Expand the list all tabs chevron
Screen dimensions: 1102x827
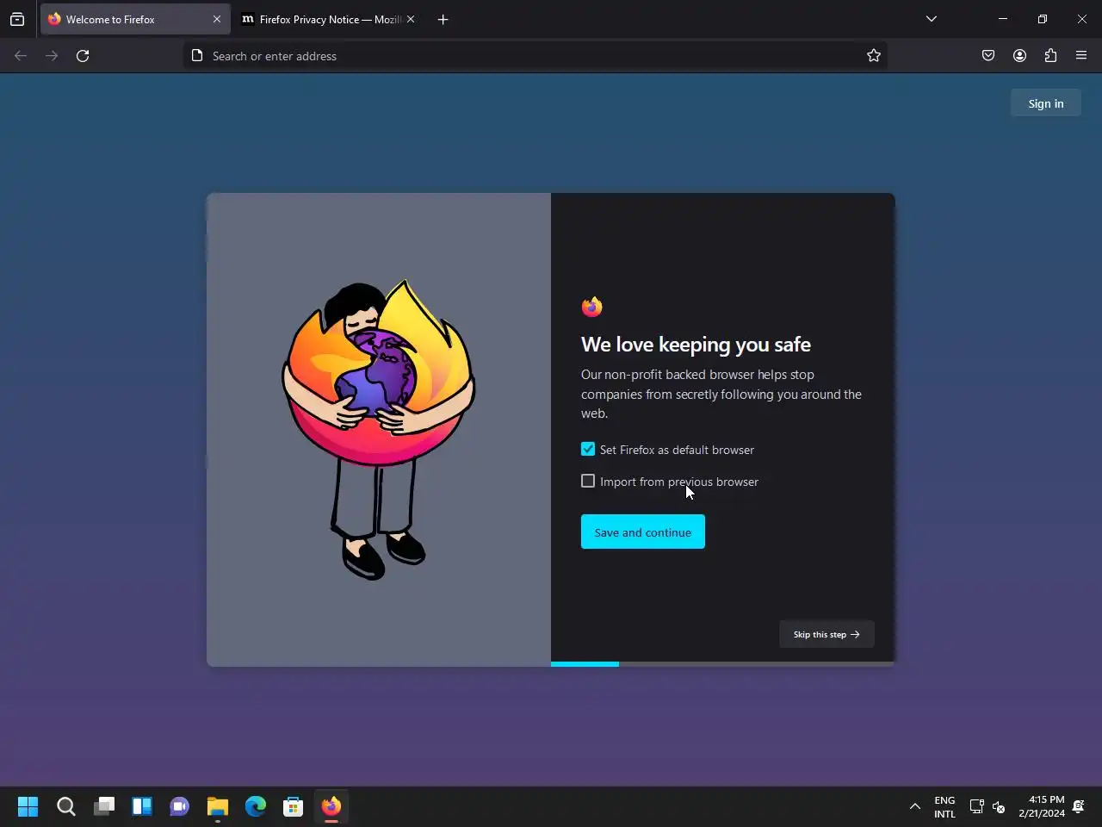point(931,19)
